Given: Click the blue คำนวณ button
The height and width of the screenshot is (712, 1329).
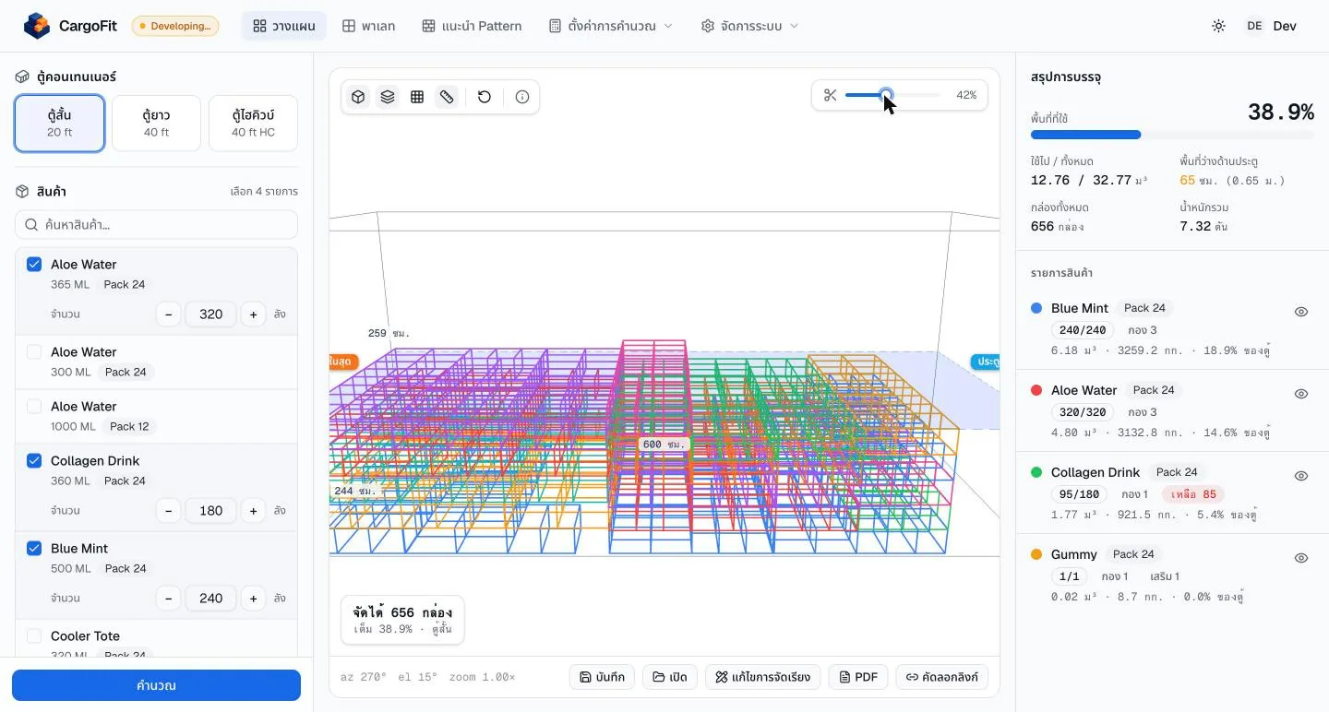Looking at the screenshot, I should coord(156,685).
